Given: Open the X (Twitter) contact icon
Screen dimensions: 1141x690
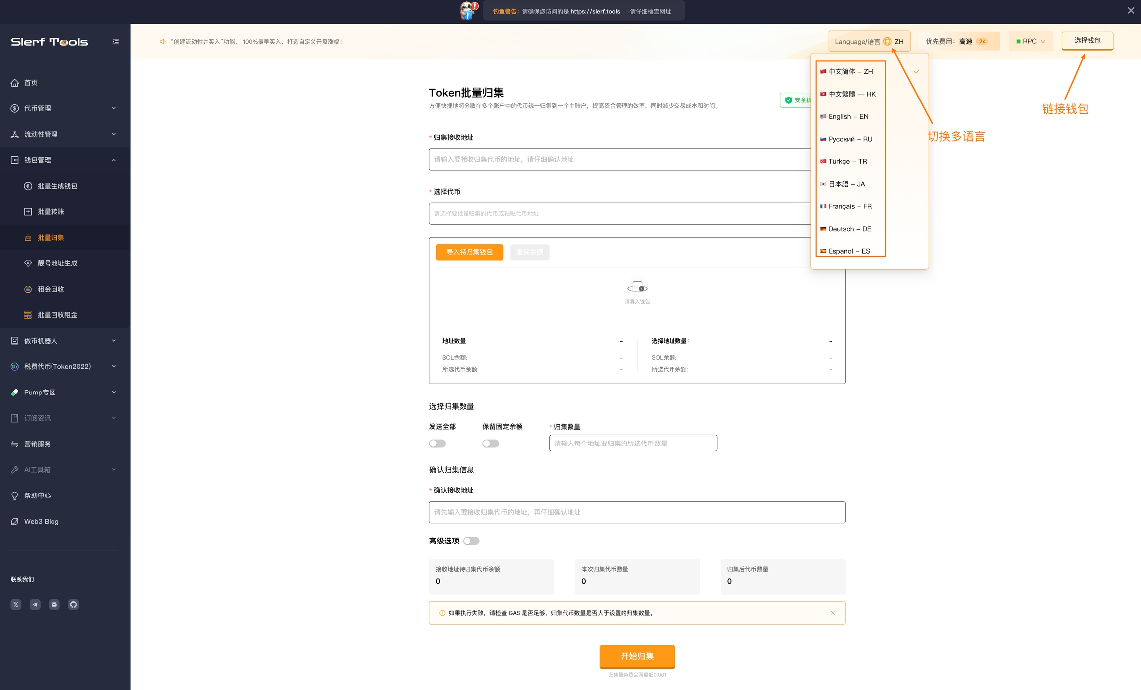Looking at the screenshot, I should pyautogui.click(x=16, y=604).
